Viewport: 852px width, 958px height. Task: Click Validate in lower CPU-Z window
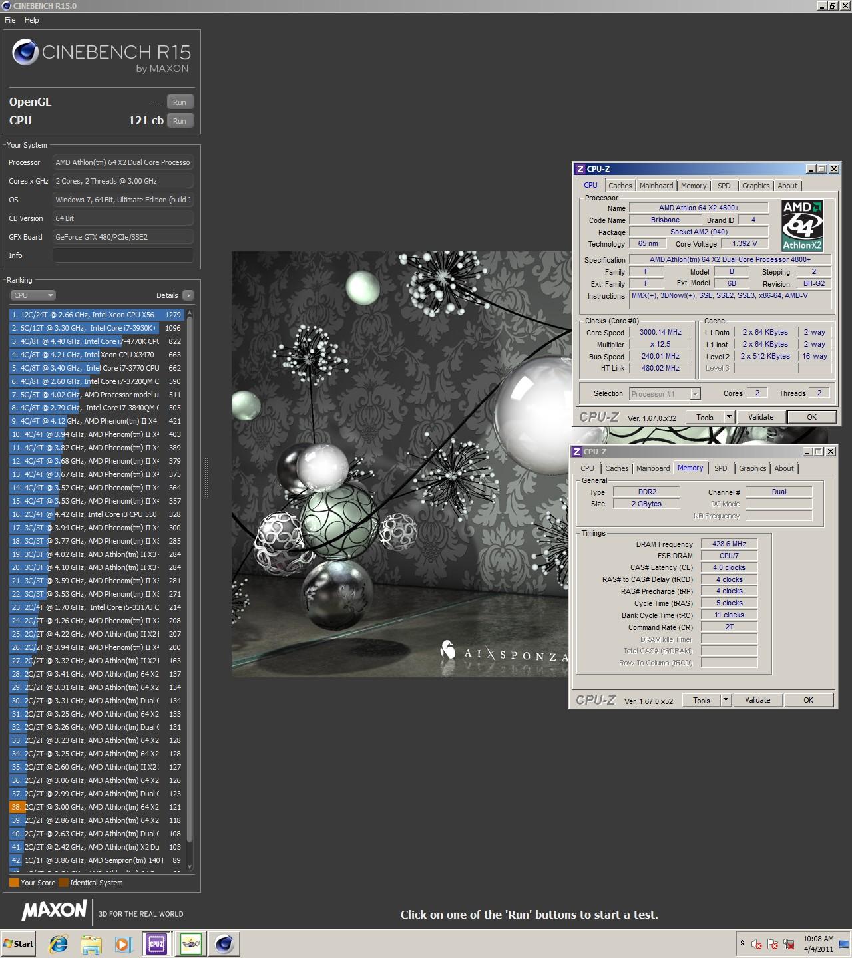(x=757, y=700)
